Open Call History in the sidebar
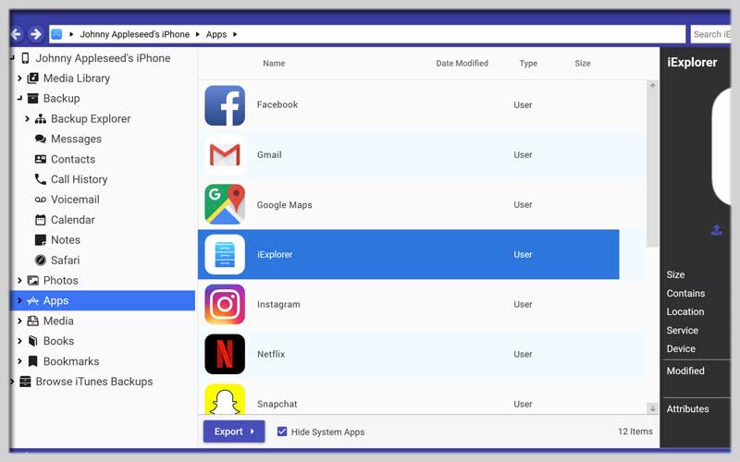 click(x=80, y=179)
